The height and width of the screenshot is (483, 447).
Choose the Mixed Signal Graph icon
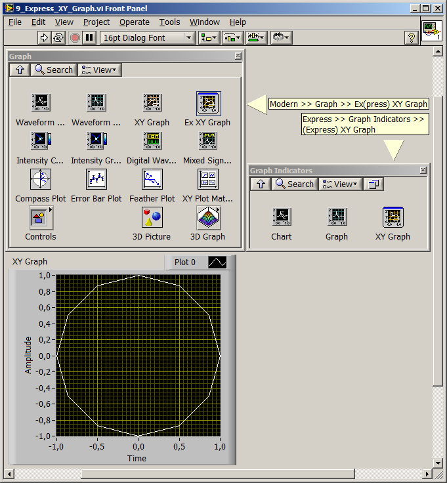(208, 141)
